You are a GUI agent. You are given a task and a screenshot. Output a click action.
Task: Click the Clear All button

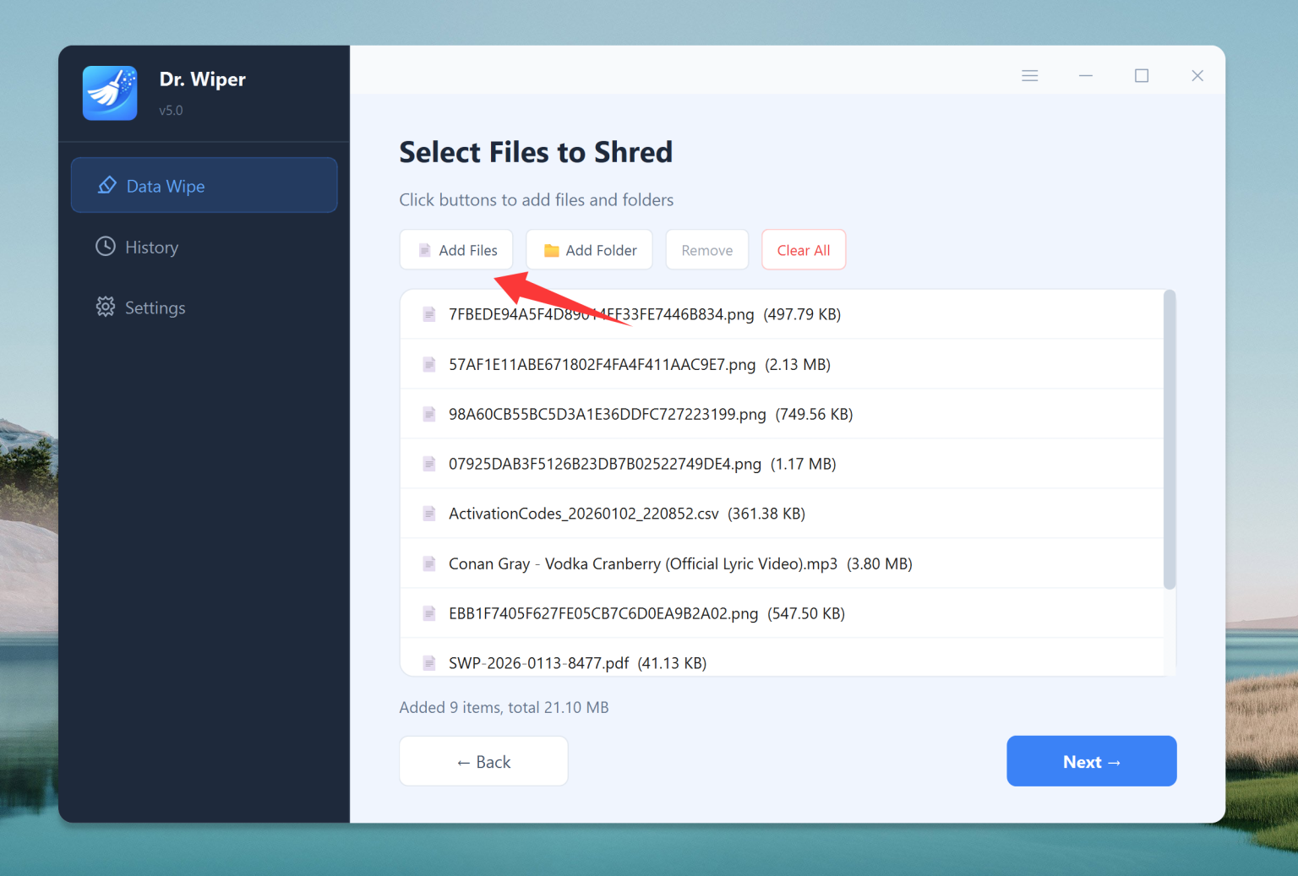coord(803,249)
